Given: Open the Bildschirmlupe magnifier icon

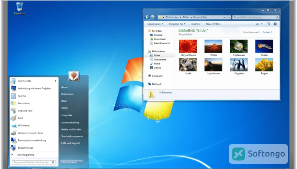Looking at the screenshot, I should tap(13, 148).
